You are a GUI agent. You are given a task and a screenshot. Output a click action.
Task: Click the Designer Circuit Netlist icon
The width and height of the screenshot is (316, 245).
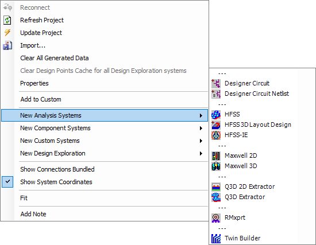coord(216,94)
